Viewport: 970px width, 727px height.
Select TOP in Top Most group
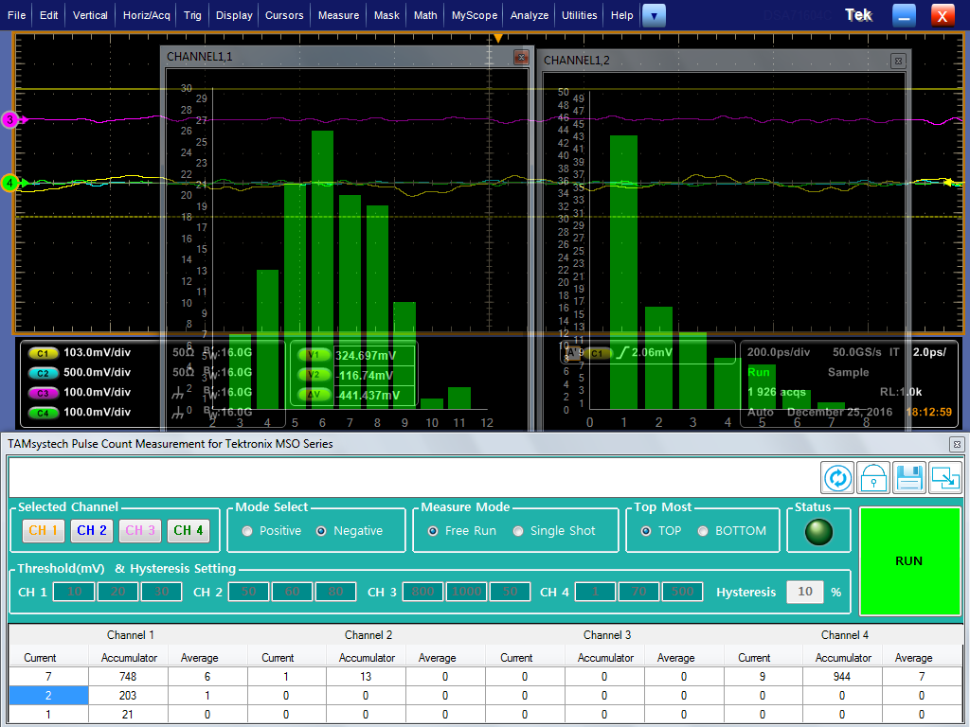[x=646, y=531]
